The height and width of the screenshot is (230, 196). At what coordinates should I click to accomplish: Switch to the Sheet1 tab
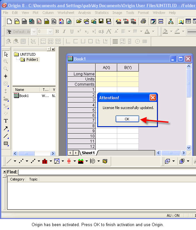pyautogui.click(x=88, y=153)
